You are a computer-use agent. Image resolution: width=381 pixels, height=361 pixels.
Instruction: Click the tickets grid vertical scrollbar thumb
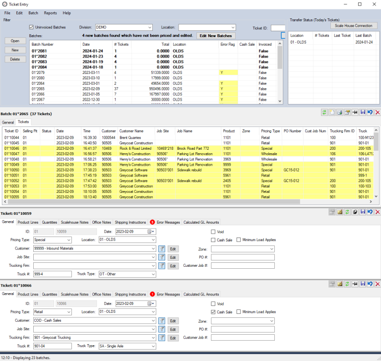(x=376, y=142)
